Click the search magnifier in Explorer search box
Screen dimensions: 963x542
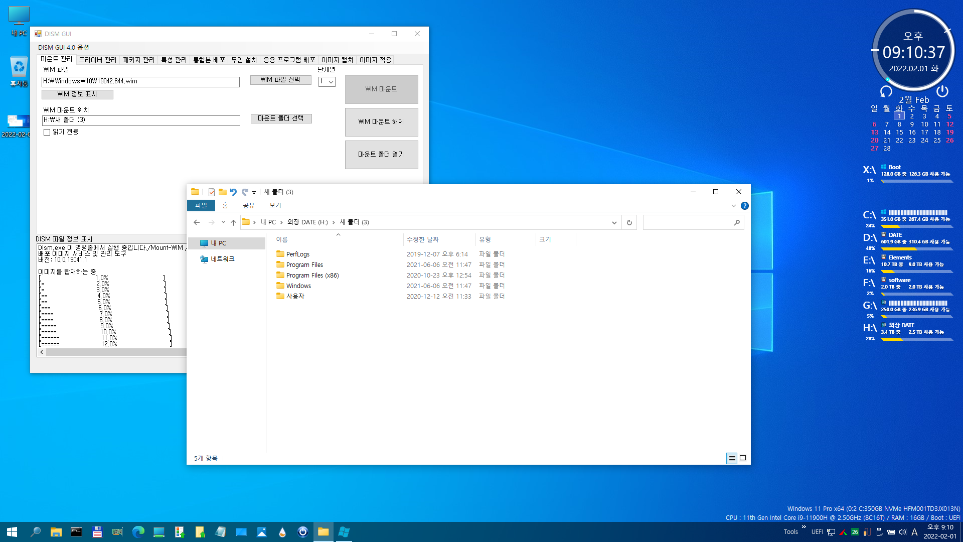[737, 222]
